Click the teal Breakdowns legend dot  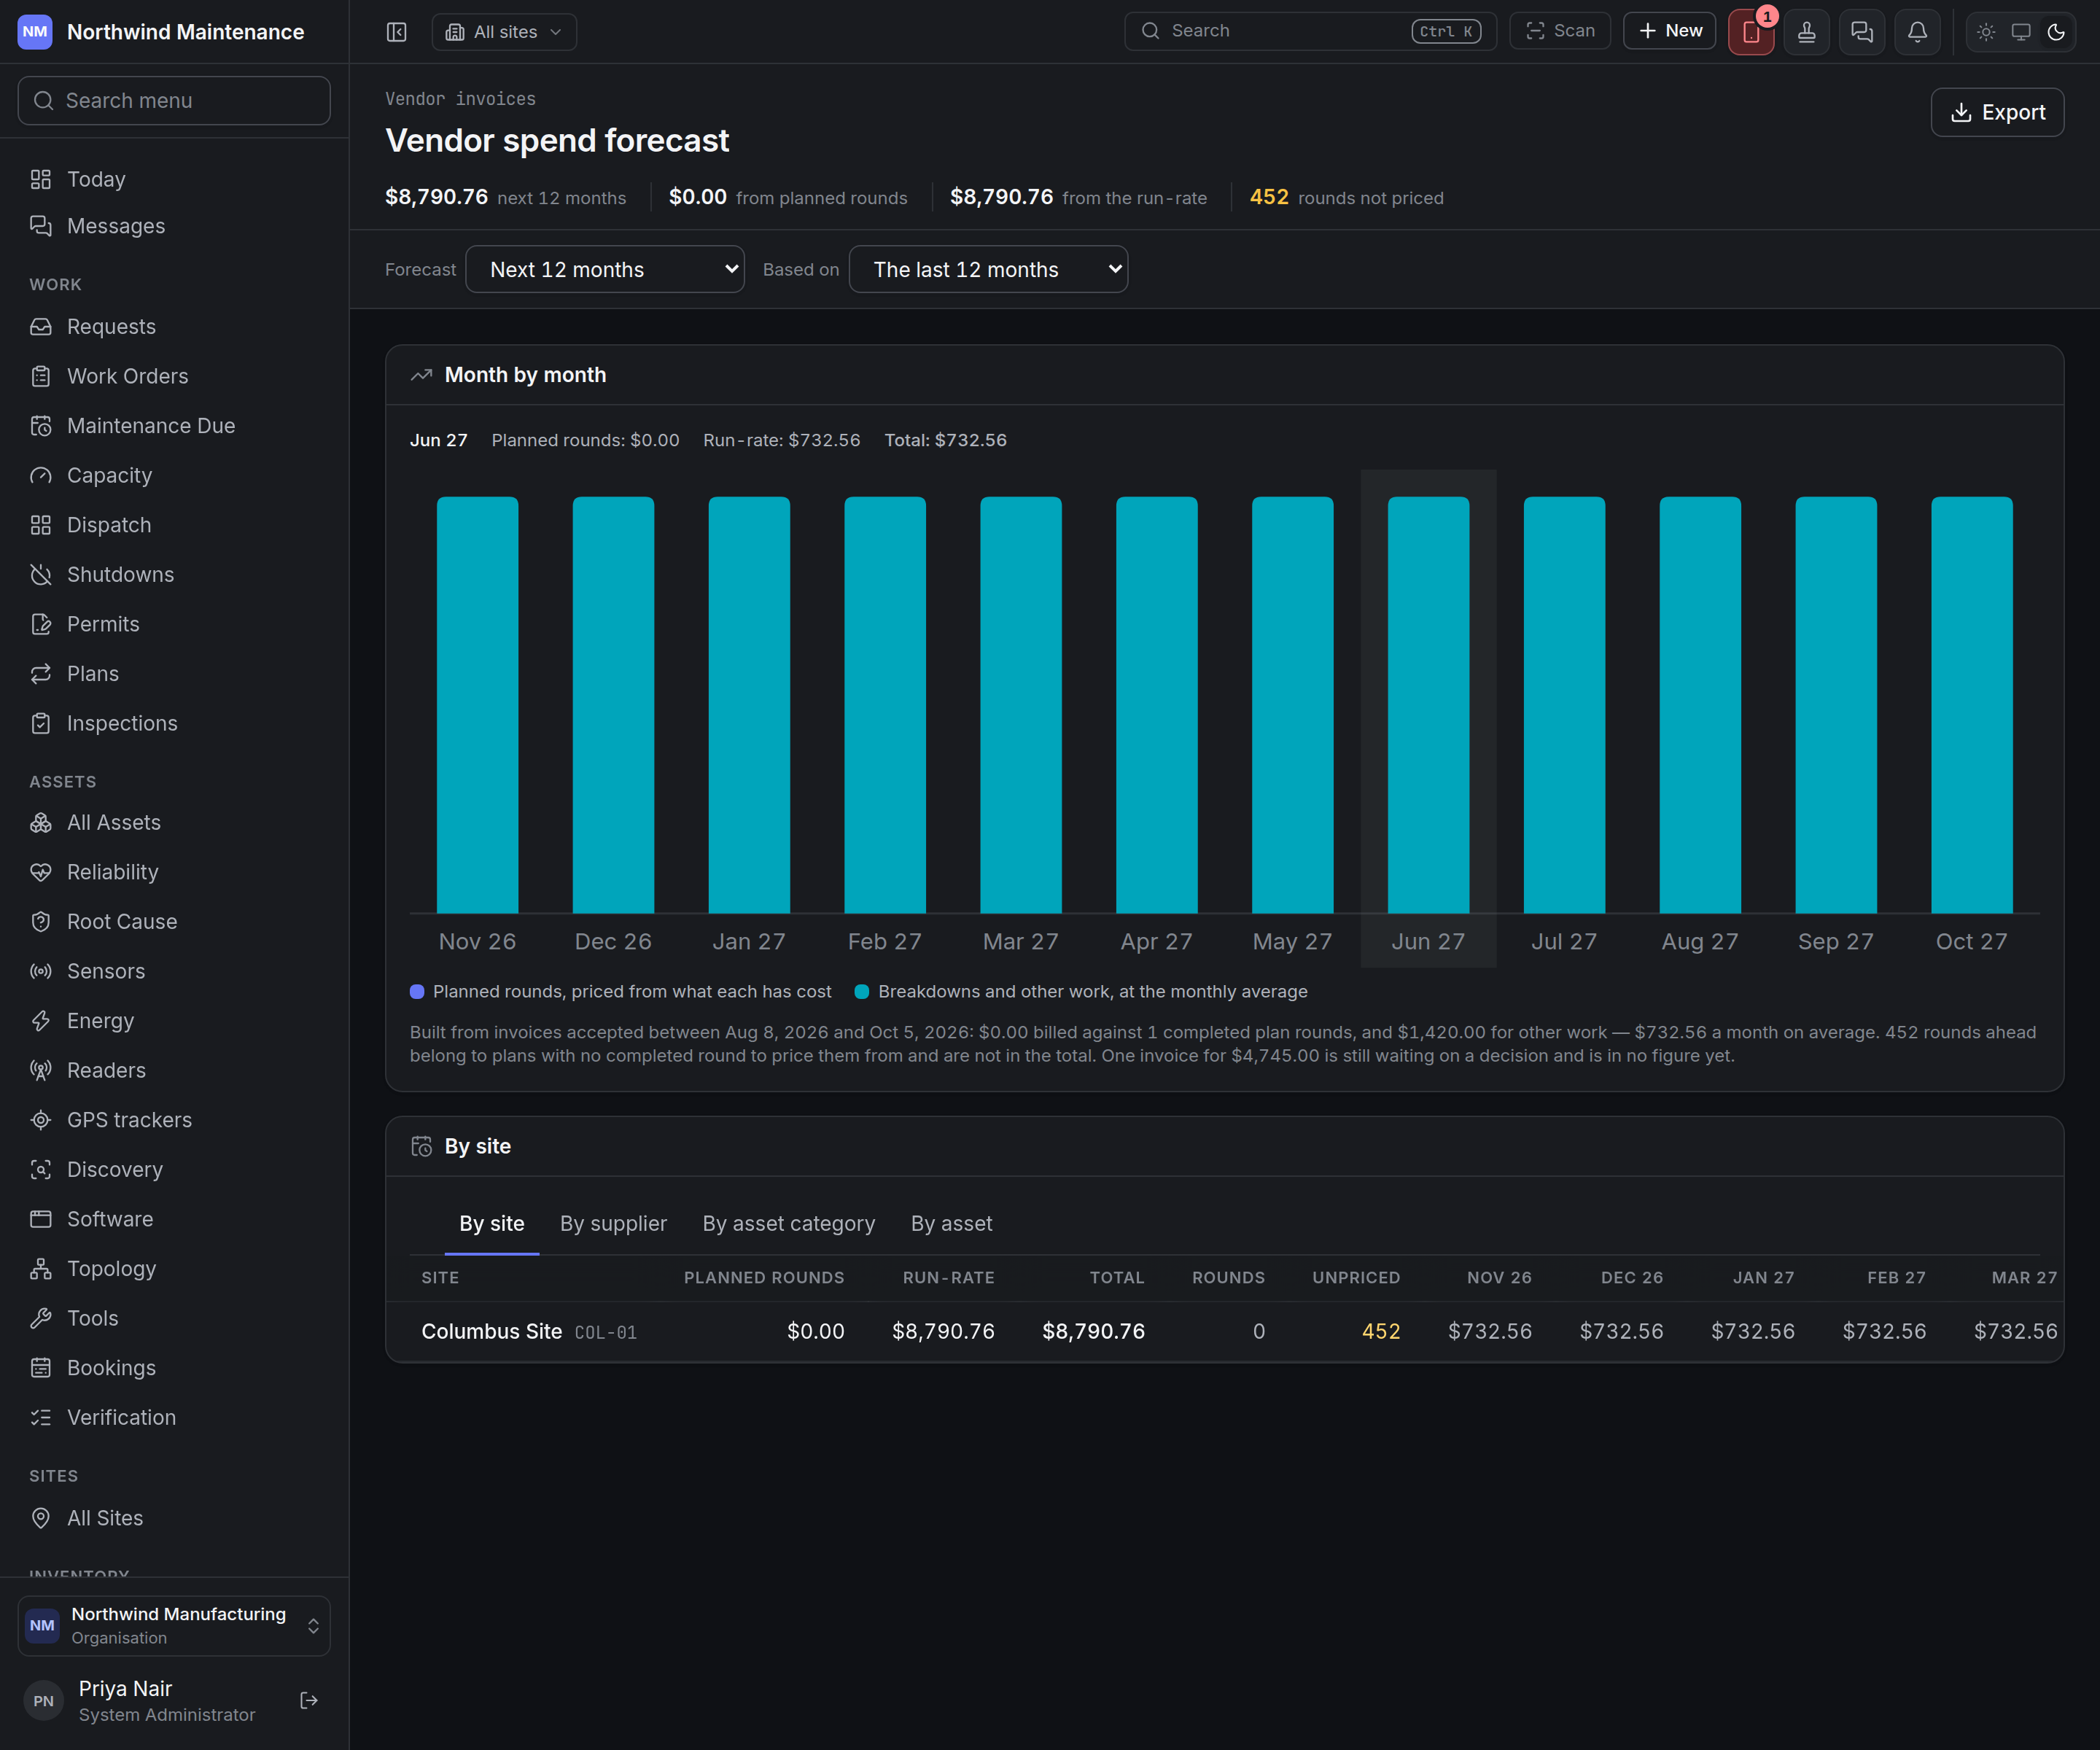(x=862, y=991)
